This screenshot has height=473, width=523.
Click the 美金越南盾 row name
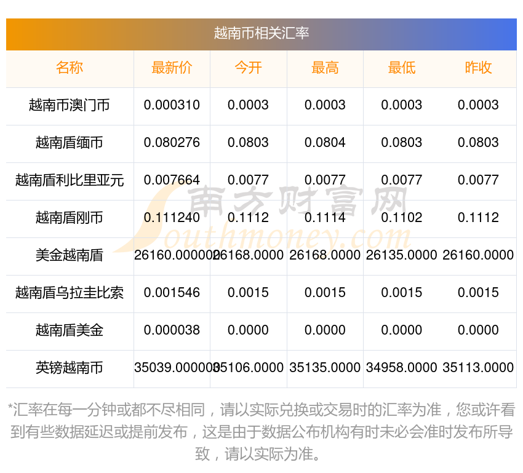[x=70, y=255]
